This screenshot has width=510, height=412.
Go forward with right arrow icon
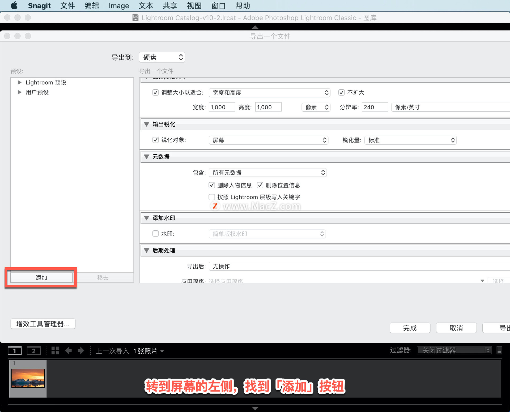coord(81,351)
